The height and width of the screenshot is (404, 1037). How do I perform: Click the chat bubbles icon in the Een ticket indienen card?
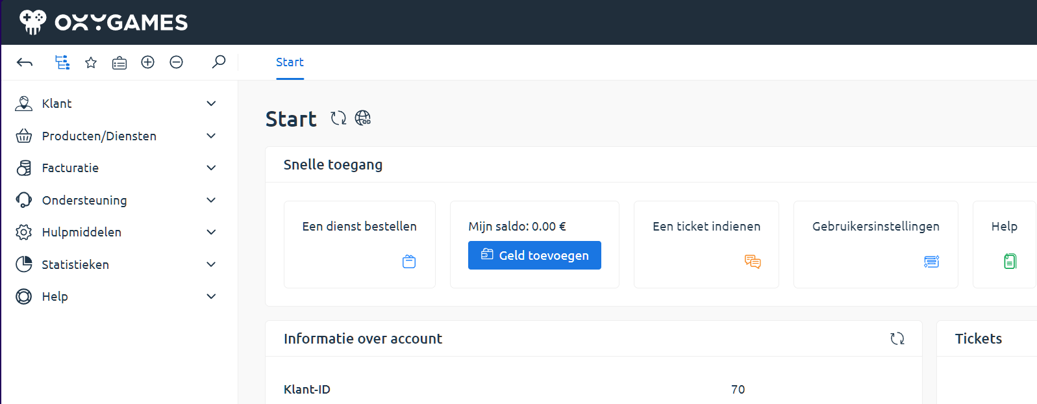753,262
